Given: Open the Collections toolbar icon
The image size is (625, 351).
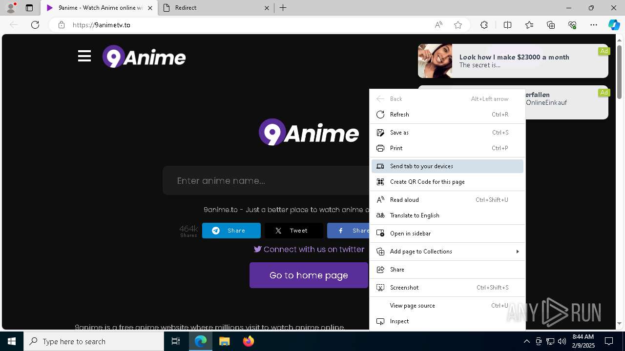Looking at the screenshot, I should [x=551, y=25].
